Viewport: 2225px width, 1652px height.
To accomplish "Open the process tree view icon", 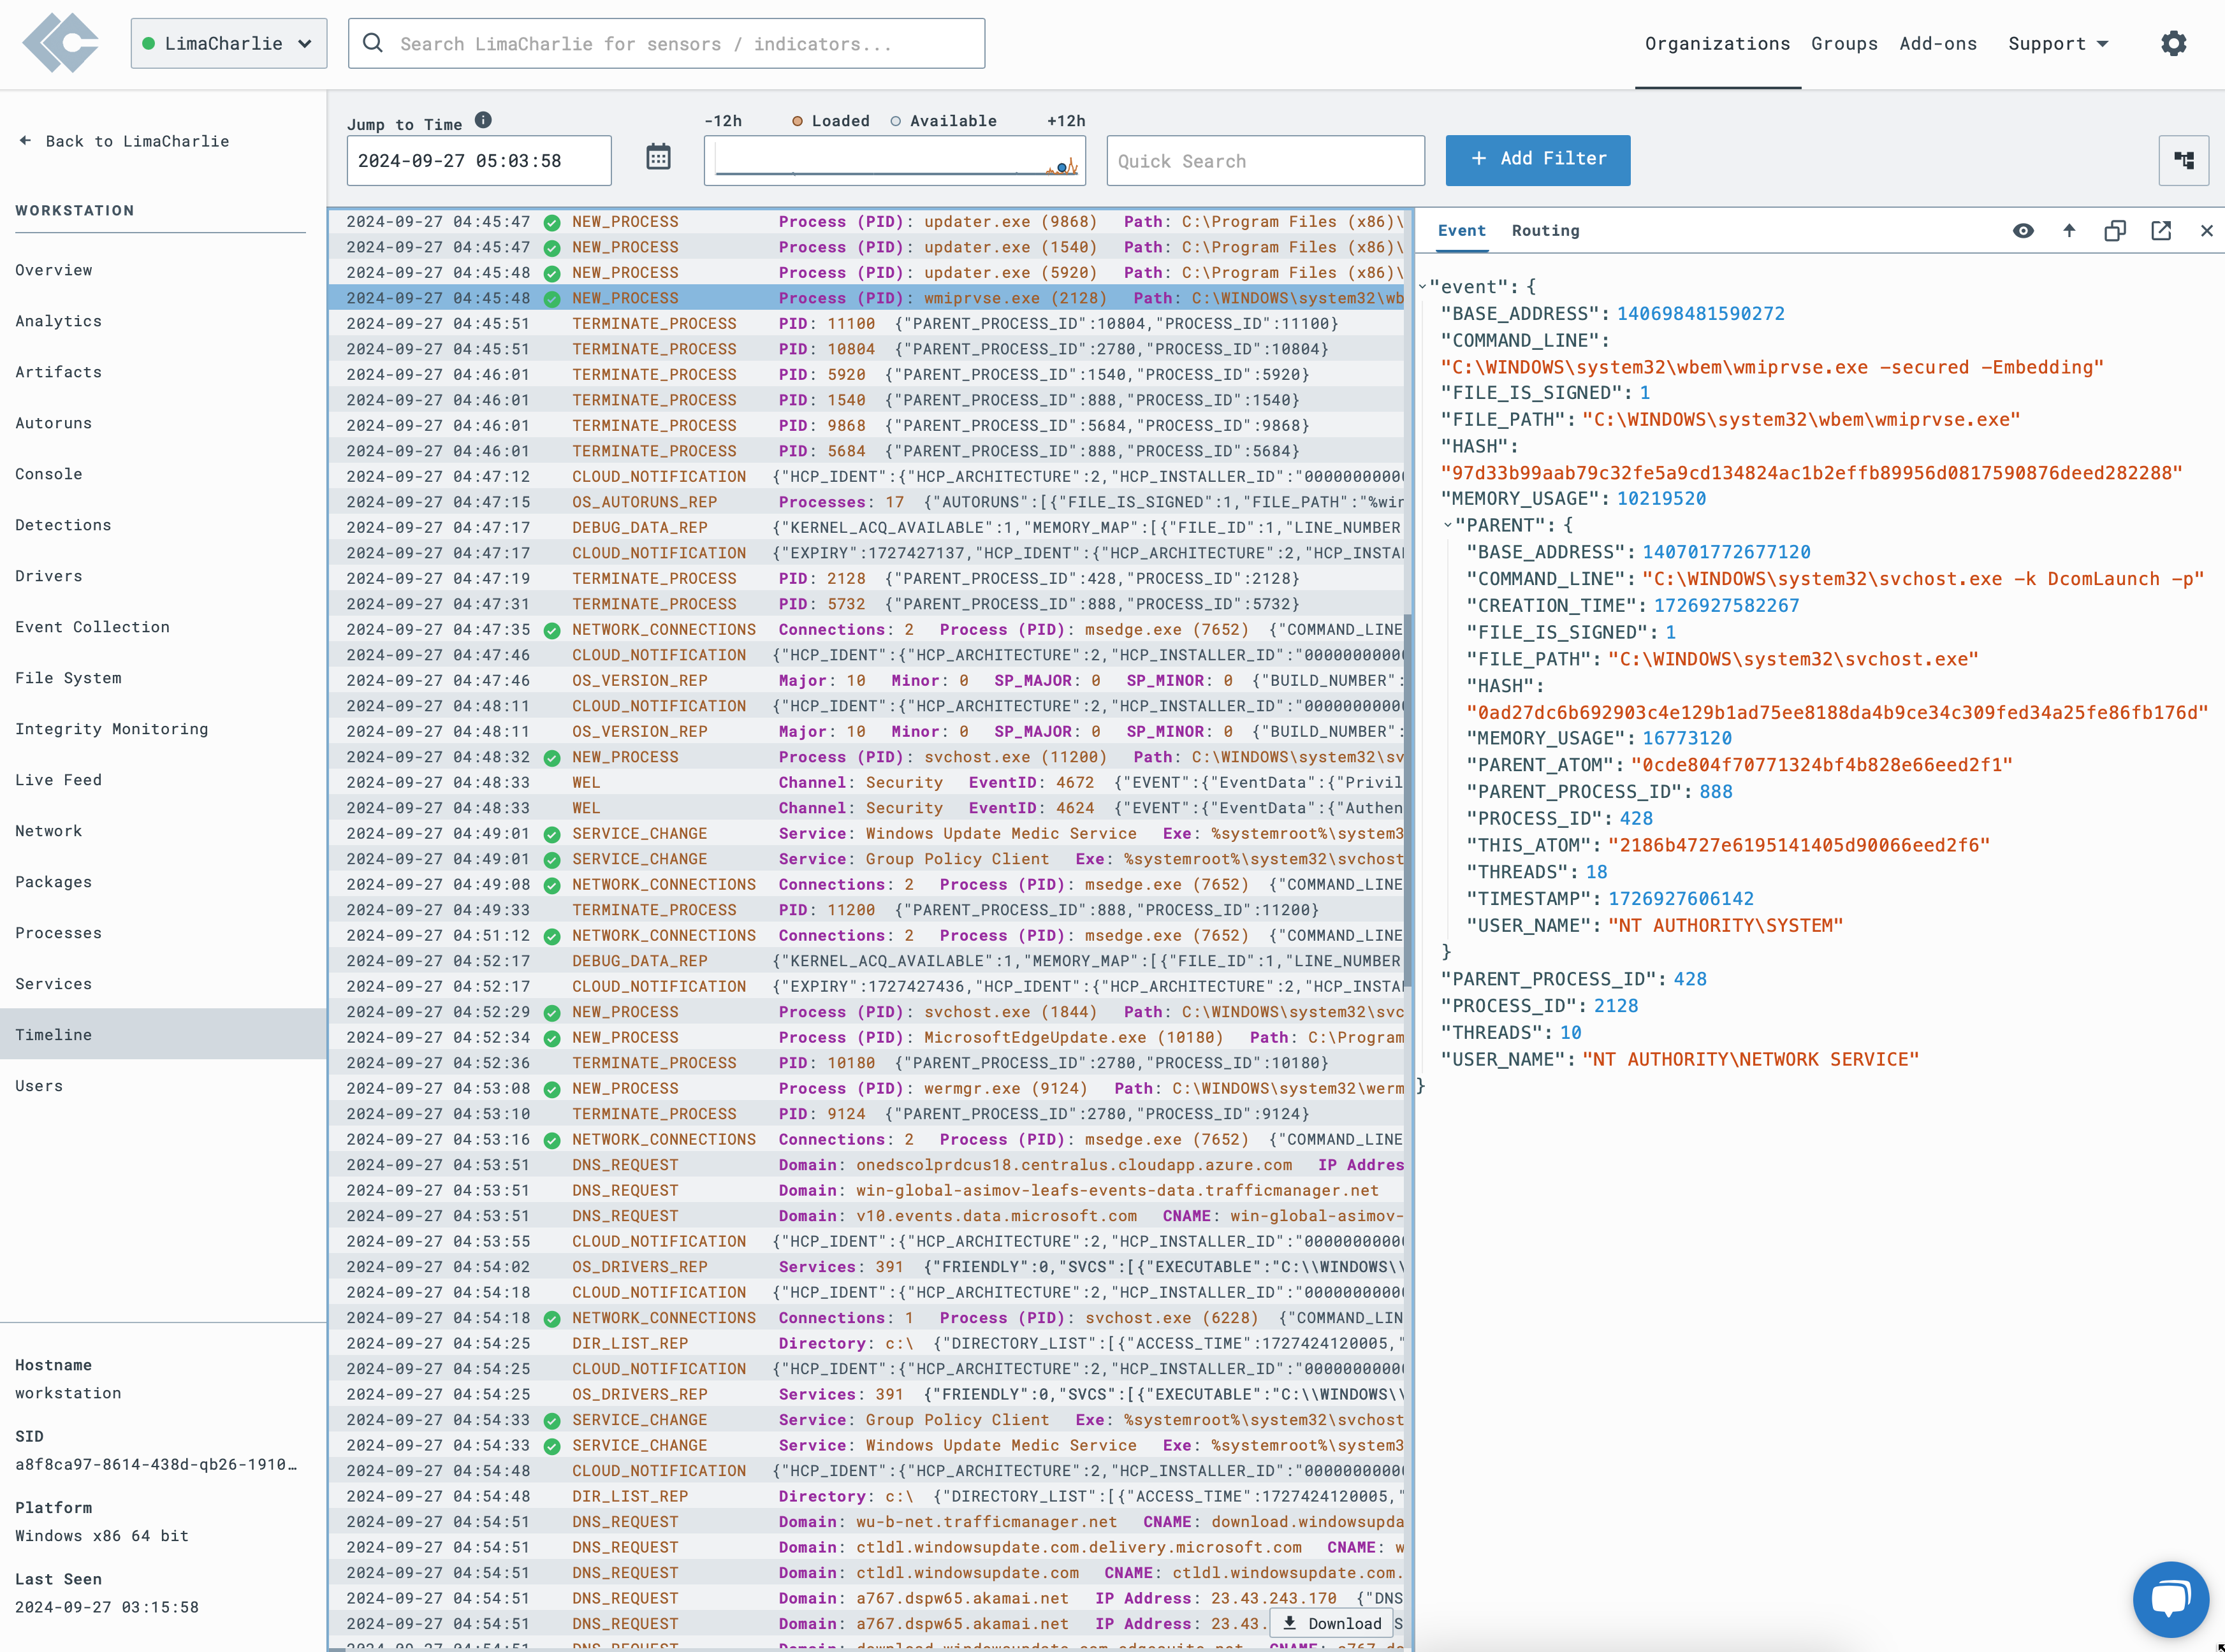I will 2183,160.
